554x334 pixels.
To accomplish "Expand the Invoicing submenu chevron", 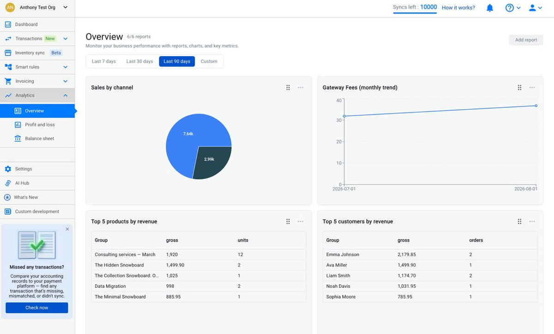I will tap(65, 81).
